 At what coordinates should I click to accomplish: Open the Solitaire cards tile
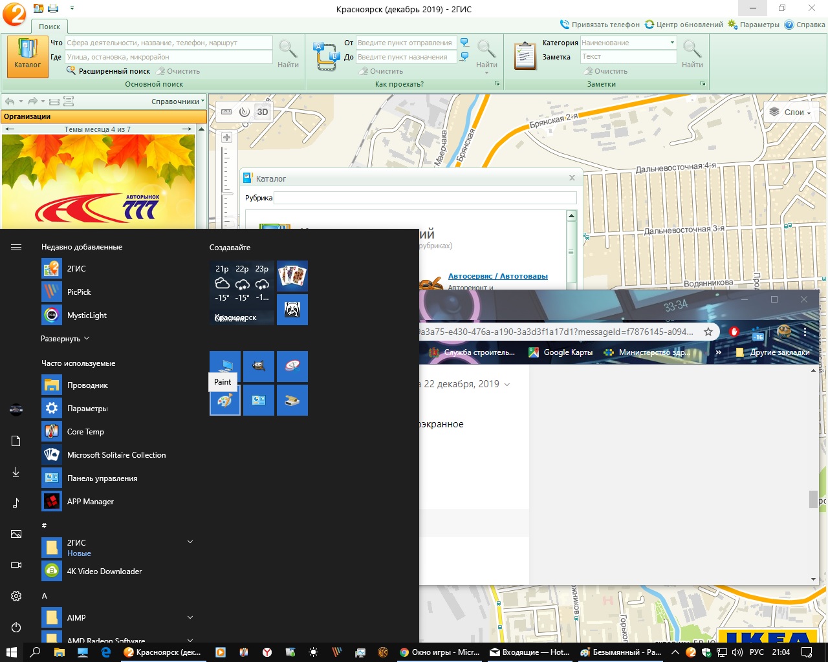pyautogui.click(x=292, y=276)
